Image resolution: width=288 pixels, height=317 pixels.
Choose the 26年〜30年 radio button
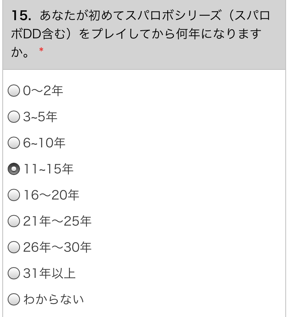pyautogui.click(x=14, y=247)
